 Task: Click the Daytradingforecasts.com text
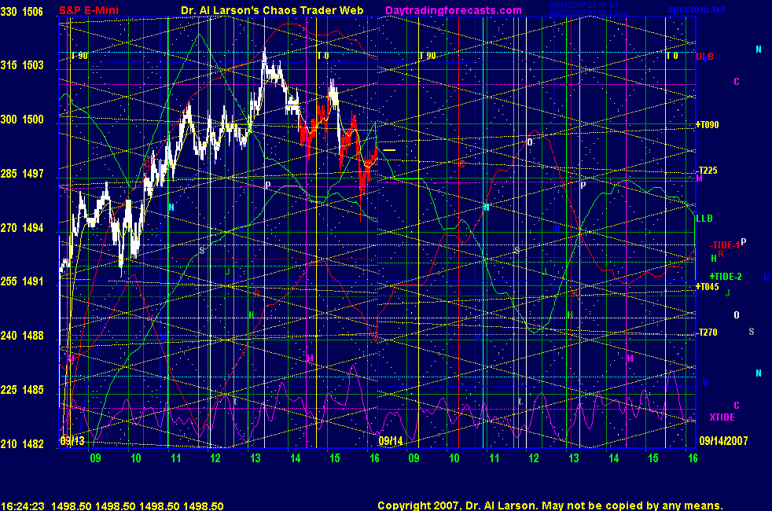(x=454, y=10)
